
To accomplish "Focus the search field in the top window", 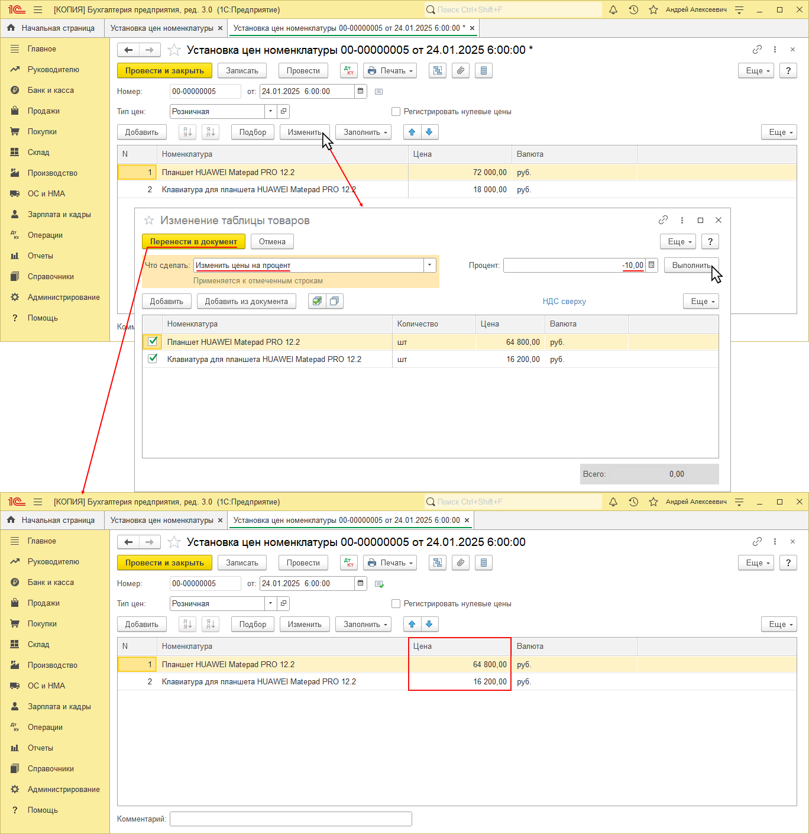I will (x=513, y=9).
